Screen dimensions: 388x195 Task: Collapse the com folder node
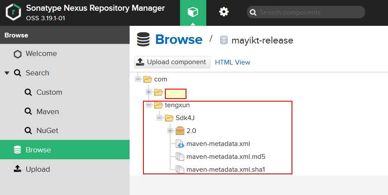138,79
